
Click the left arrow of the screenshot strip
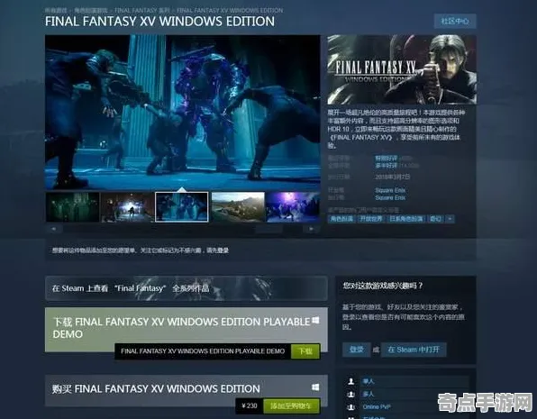(54, 229)
